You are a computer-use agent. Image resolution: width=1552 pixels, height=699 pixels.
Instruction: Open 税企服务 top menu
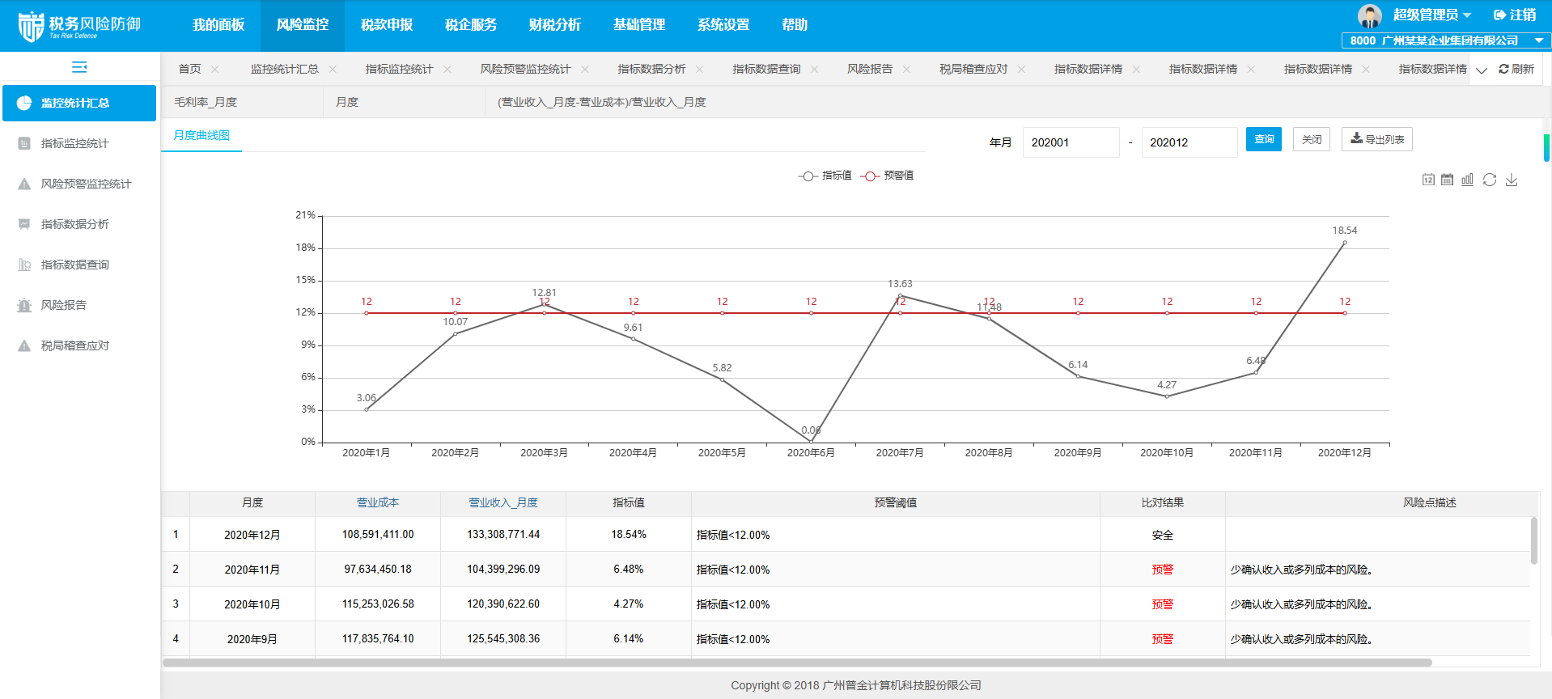tap(471, 25)
